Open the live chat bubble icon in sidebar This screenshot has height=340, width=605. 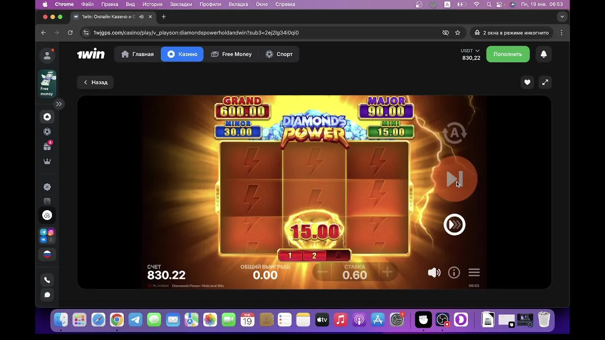(47, 295)
